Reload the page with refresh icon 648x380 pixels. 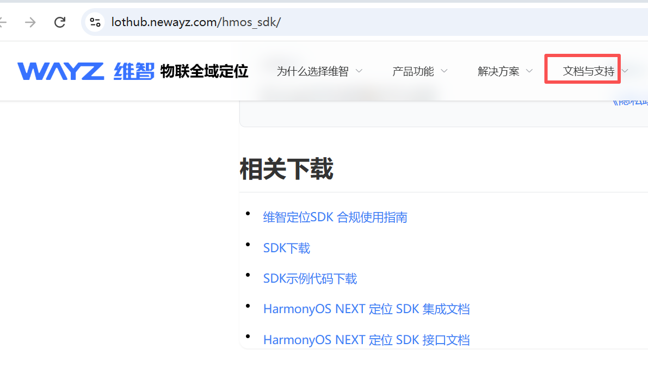(x=60, y=22)
